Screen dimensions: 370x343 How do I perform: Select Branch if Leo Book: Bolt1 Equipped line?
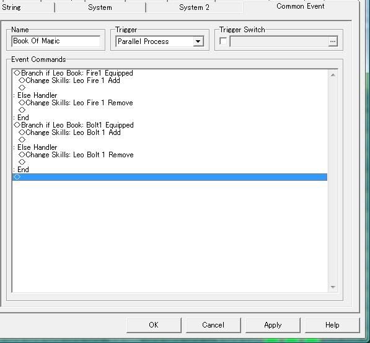click(x=169, y=125)
